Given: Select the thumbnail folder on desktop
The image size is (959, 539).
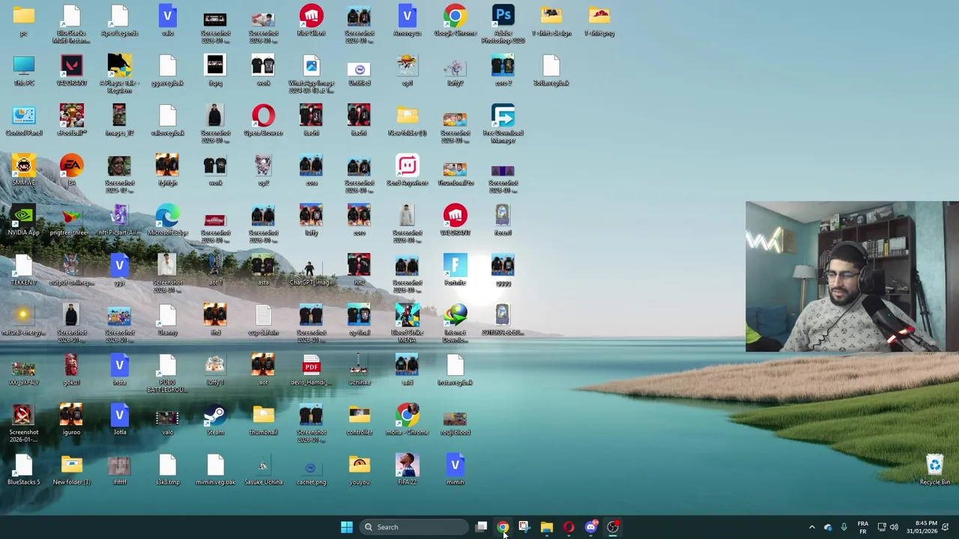Looking at the screenshot, I should pos(263,421).
